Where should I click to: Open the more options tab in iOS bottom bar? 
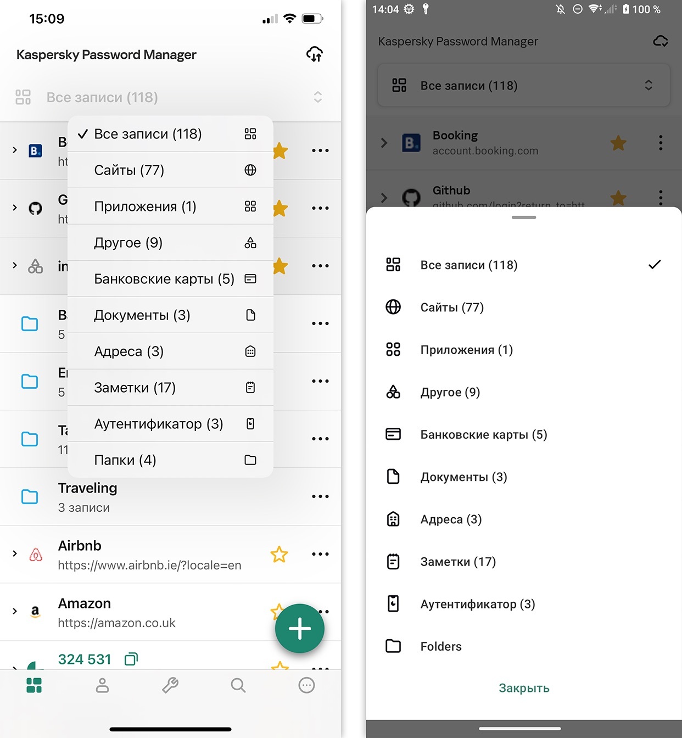click(306, 685)
